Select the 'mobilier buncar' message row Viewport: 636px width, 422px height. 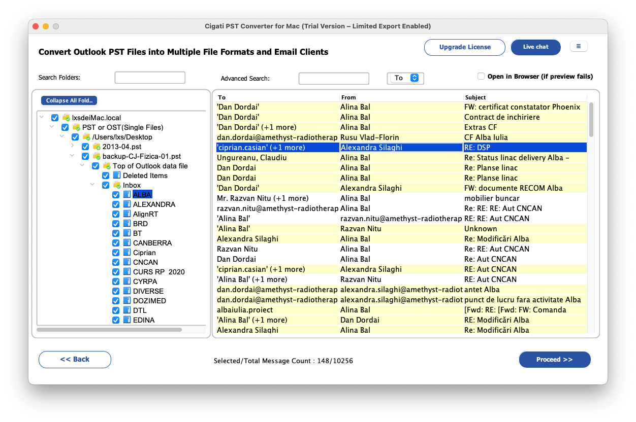pos(401,198)
